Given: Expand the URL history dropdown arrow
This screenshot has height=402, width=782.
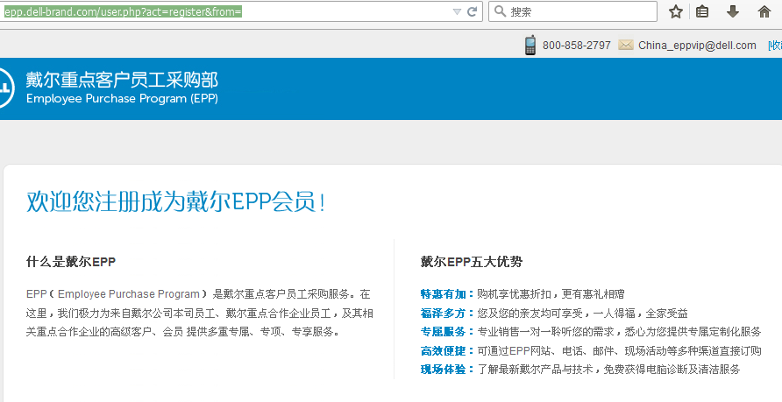Looking at the screenshot, I should click(x=457, y=12).
